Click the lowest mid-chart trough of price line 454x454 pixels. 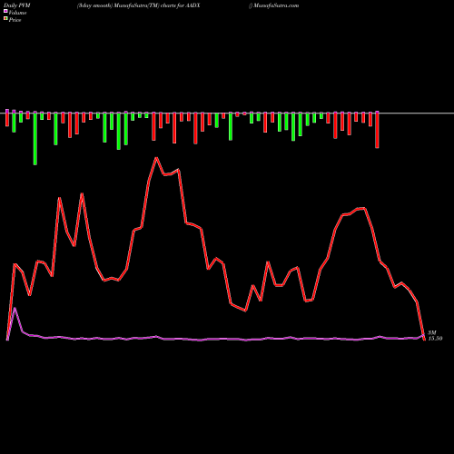pos(245,311)
